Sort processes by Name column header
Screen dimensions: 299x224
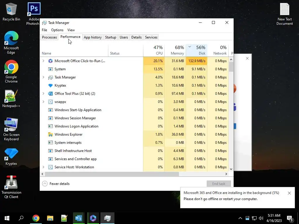74,50
